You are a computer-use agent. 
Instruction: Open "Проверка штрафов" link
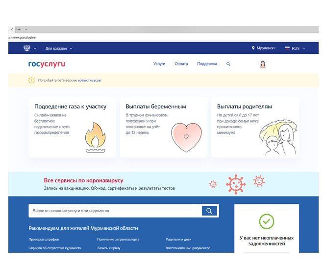click(x=44, y=240)
